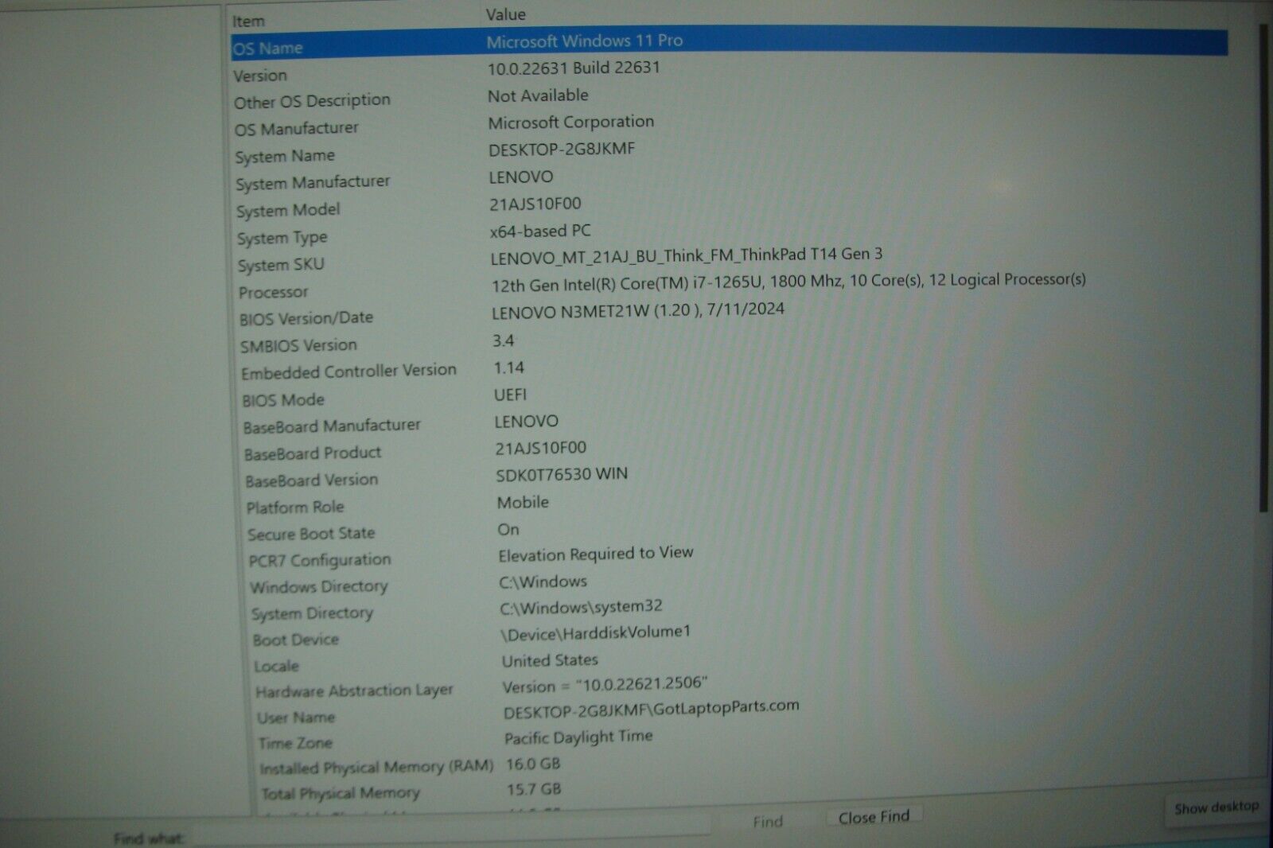Select the System Manufacturer row
The height and width of the screenshot is (848, 1273).
pyautogui.click(x=313, y=183)
